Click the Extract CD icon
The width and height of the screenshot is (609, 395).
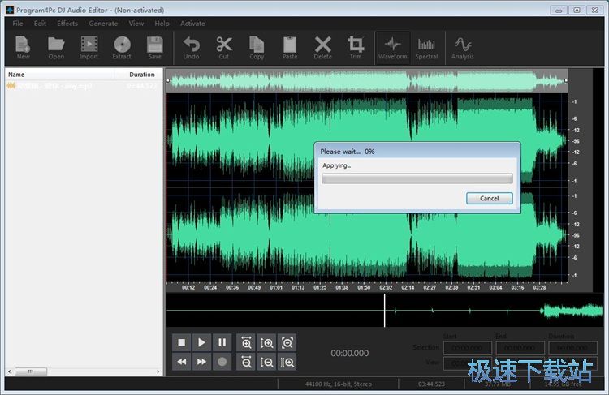point(122,47)
